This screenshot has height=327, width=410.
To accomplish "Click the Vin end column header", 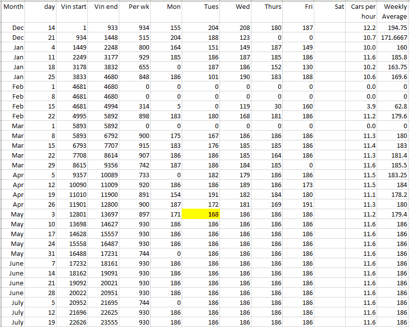I will point(105,7).
